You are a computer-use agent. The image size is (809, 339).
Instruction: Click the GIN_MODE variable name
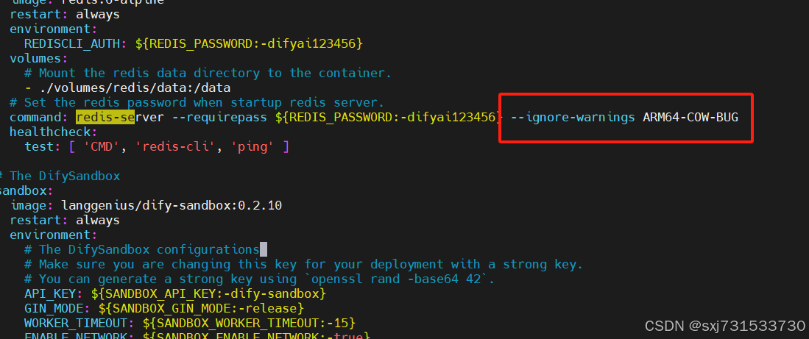53,309
